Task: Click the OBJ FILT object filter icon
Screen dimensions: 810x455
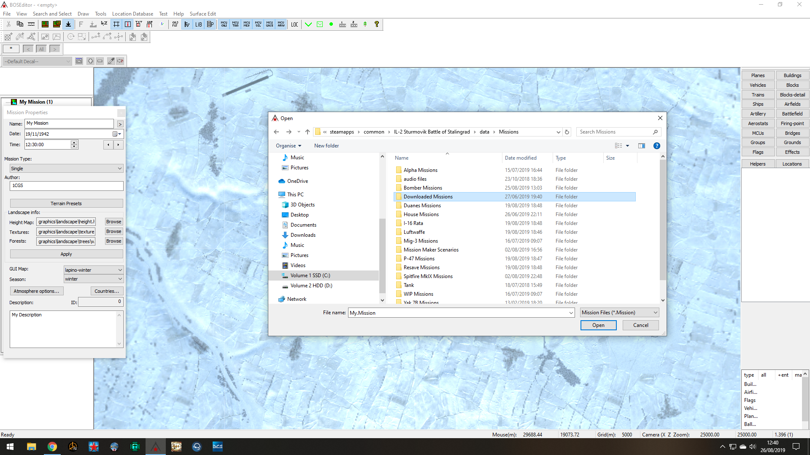Action: [175, 24]
